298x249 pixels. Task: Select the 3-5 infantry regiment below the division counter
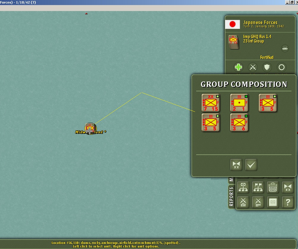click(x=210, y=123)
